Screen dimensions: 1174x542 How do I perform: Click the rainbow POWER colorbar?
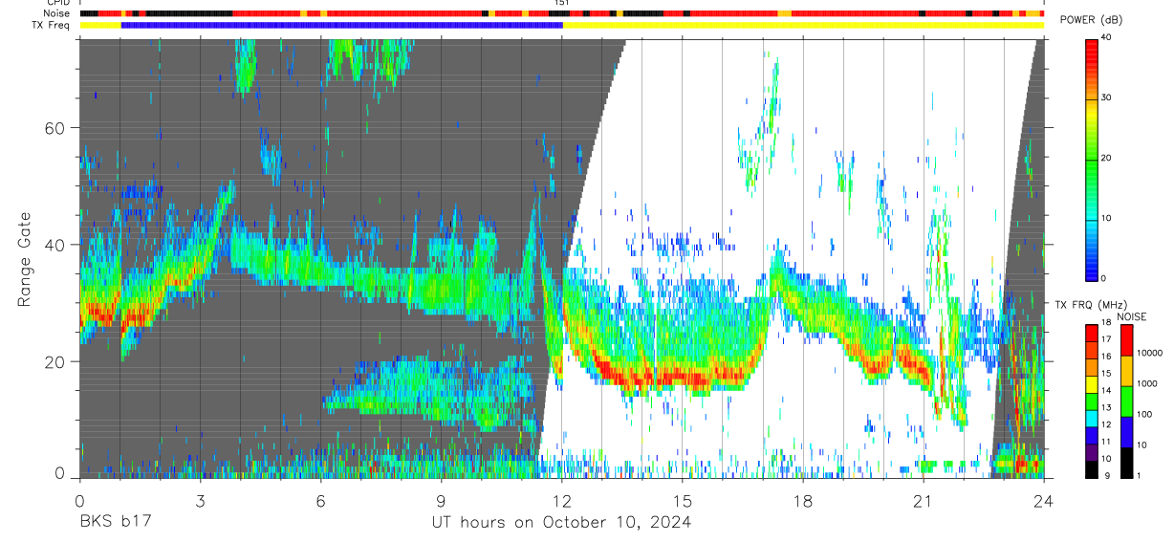[x=1092, y=159]
